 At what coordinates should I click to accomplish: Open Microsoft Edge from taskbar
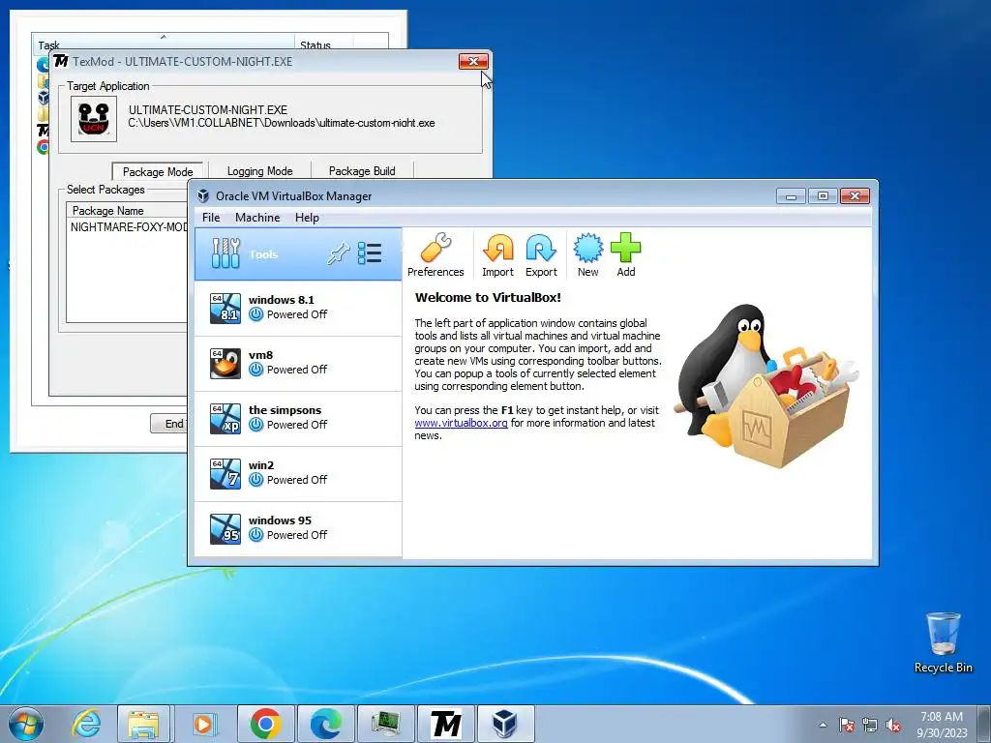click(326, 724)
